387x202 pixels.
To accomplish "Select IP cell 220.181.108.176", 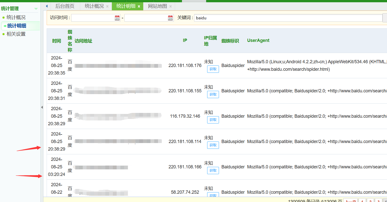I will [185, 65].
